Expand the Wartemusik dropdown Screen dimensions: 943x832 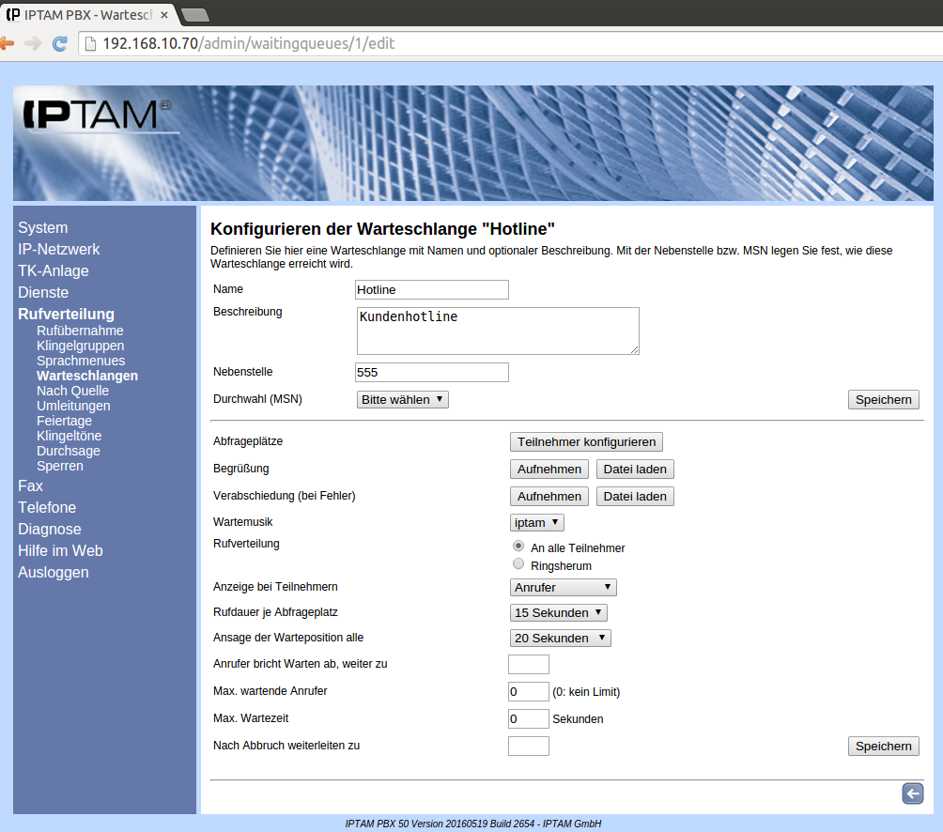pos(537,522)
